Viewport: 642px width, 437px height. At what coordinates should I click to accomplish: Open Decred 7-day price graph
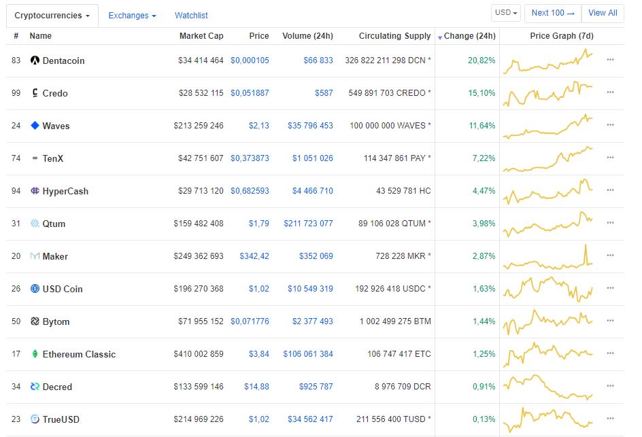pos(548,387)
